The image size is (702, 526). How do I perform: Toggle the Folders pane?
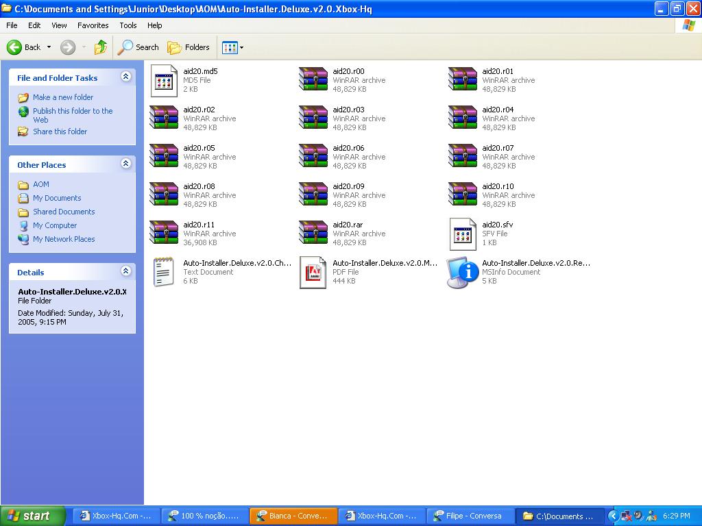tap(188, 47)
